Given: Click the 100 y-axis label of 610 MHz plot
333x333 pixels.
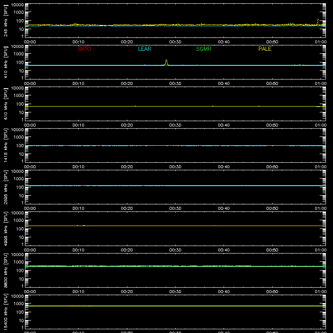Looking at the screenshot, I should pos(20,104).
